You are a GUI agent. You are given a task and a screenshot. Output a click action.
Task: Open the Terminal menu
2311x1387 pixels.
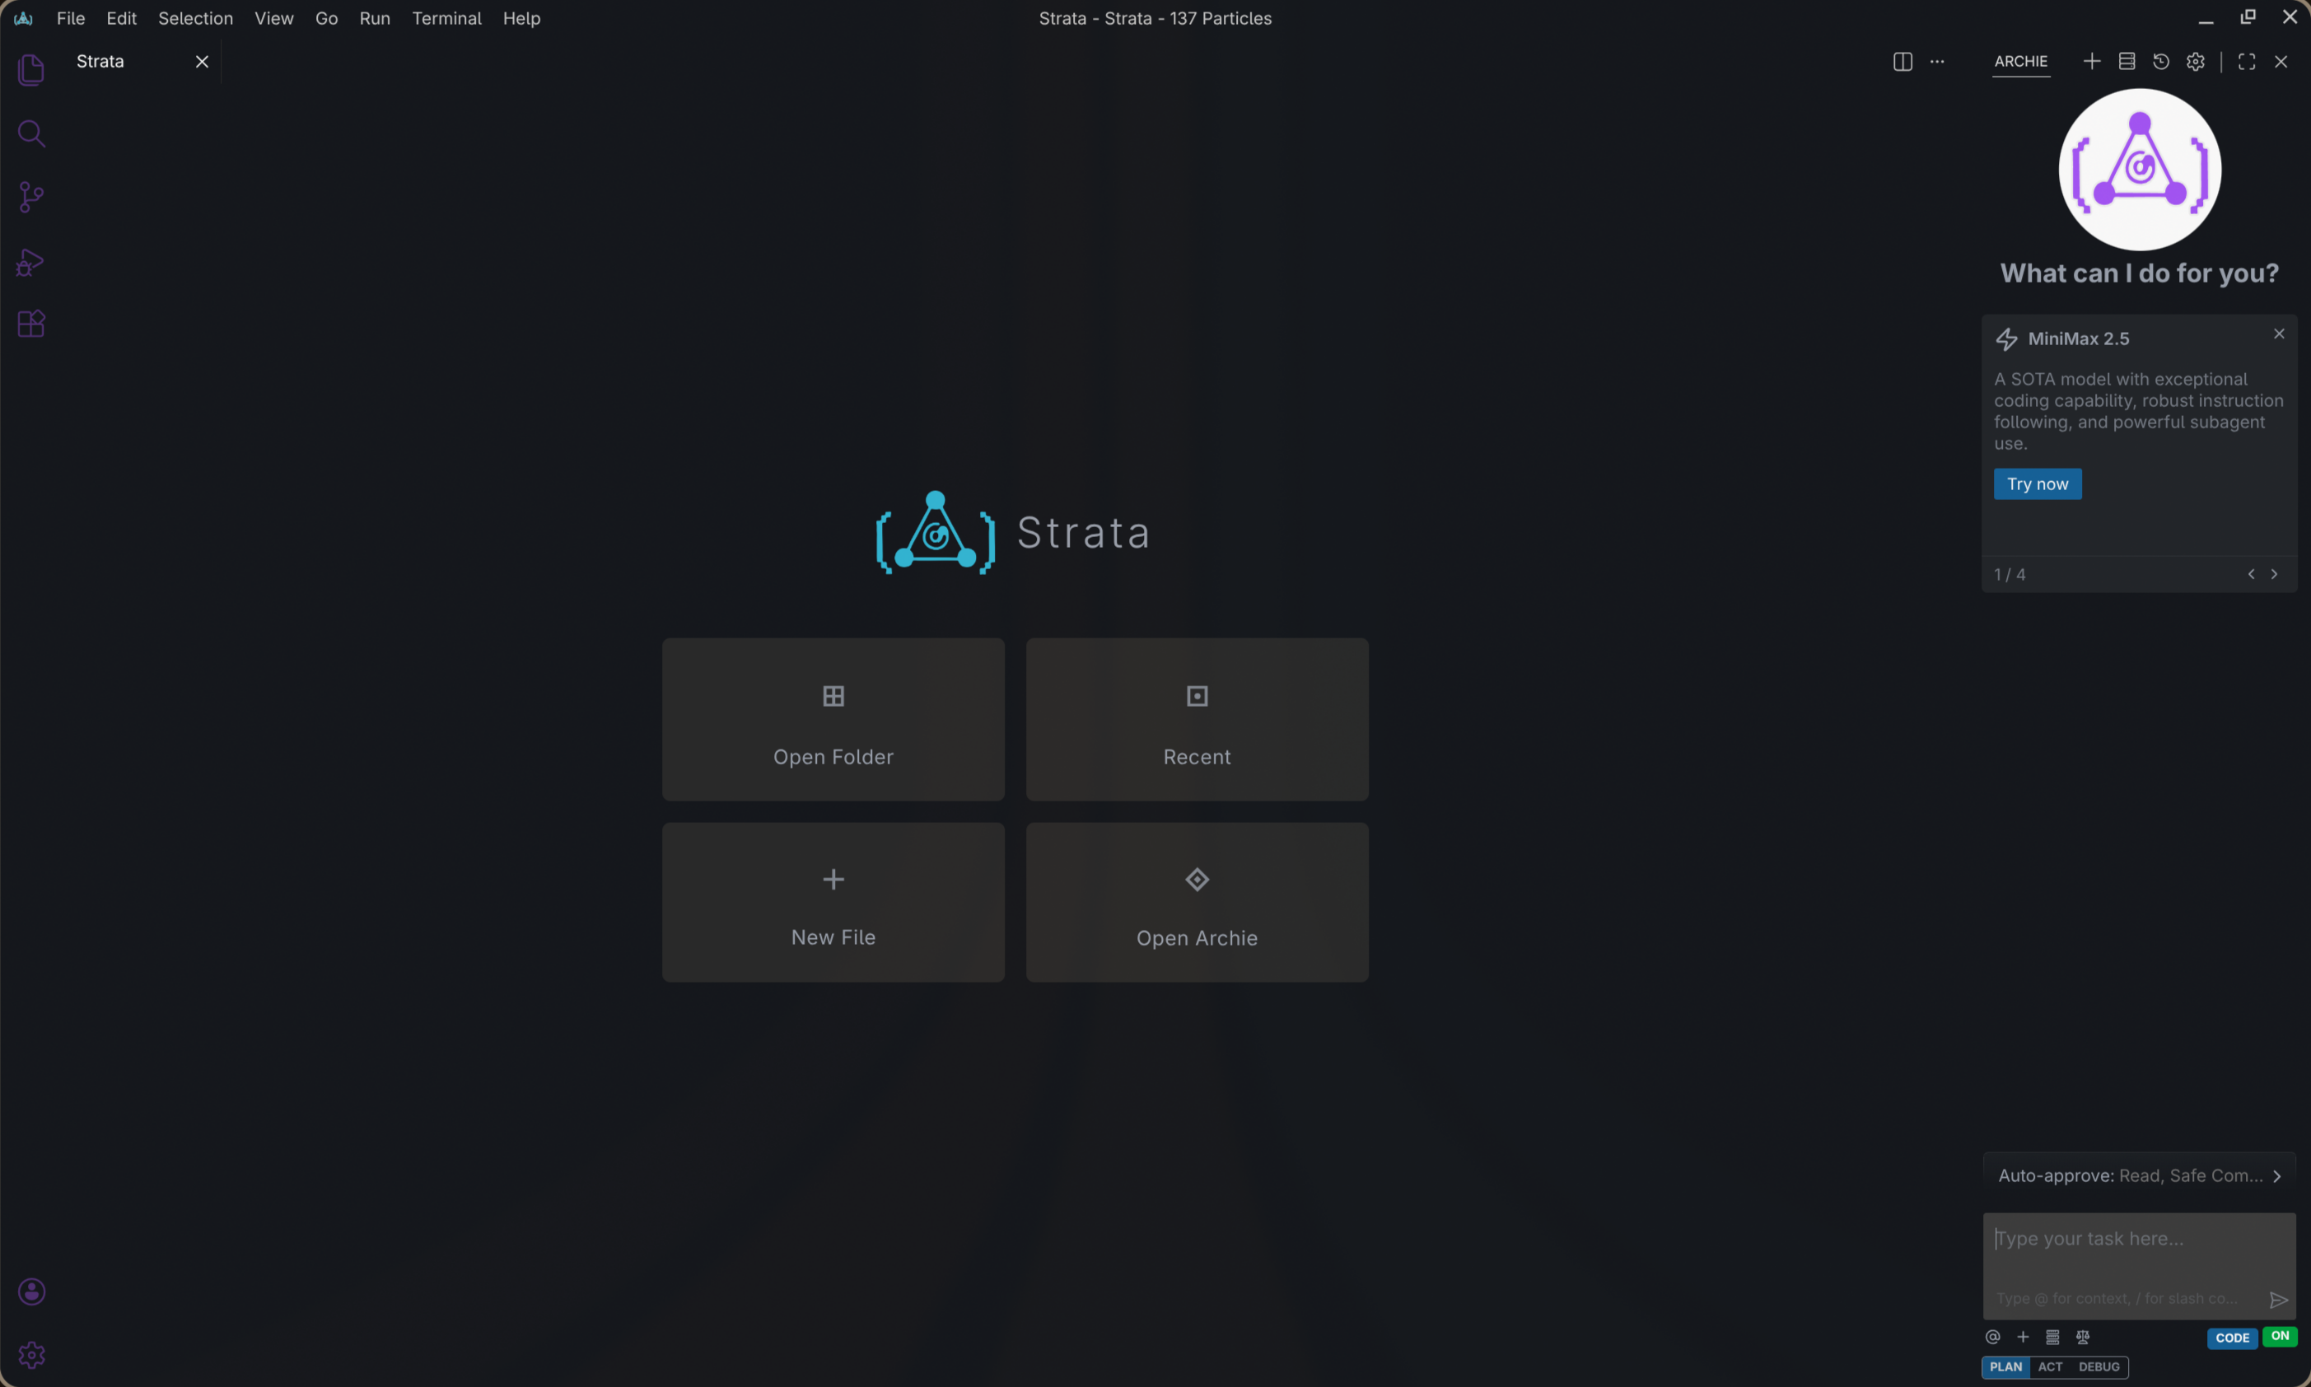(446, 18)
